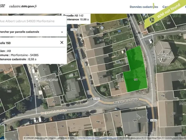Viewport: 186px width, 140px height.
Task: Select parcel 144 on the map
Action: [x=101, y=40]
